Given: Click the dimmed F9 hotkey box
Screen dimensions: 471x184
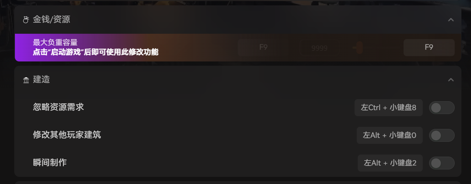Looking at the screenshot, I should click(x=263, y=47).
